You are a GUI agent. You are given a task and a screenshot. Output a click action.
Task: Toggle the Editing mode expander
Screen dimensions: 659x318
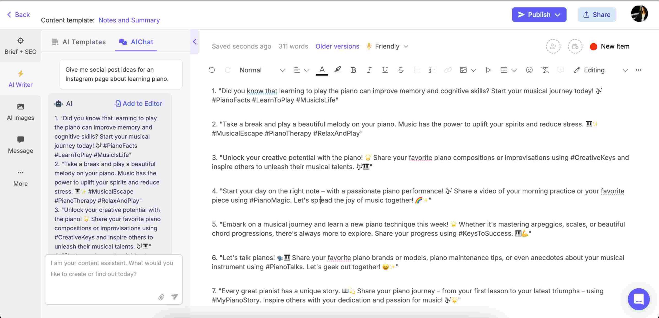point(624,70)
